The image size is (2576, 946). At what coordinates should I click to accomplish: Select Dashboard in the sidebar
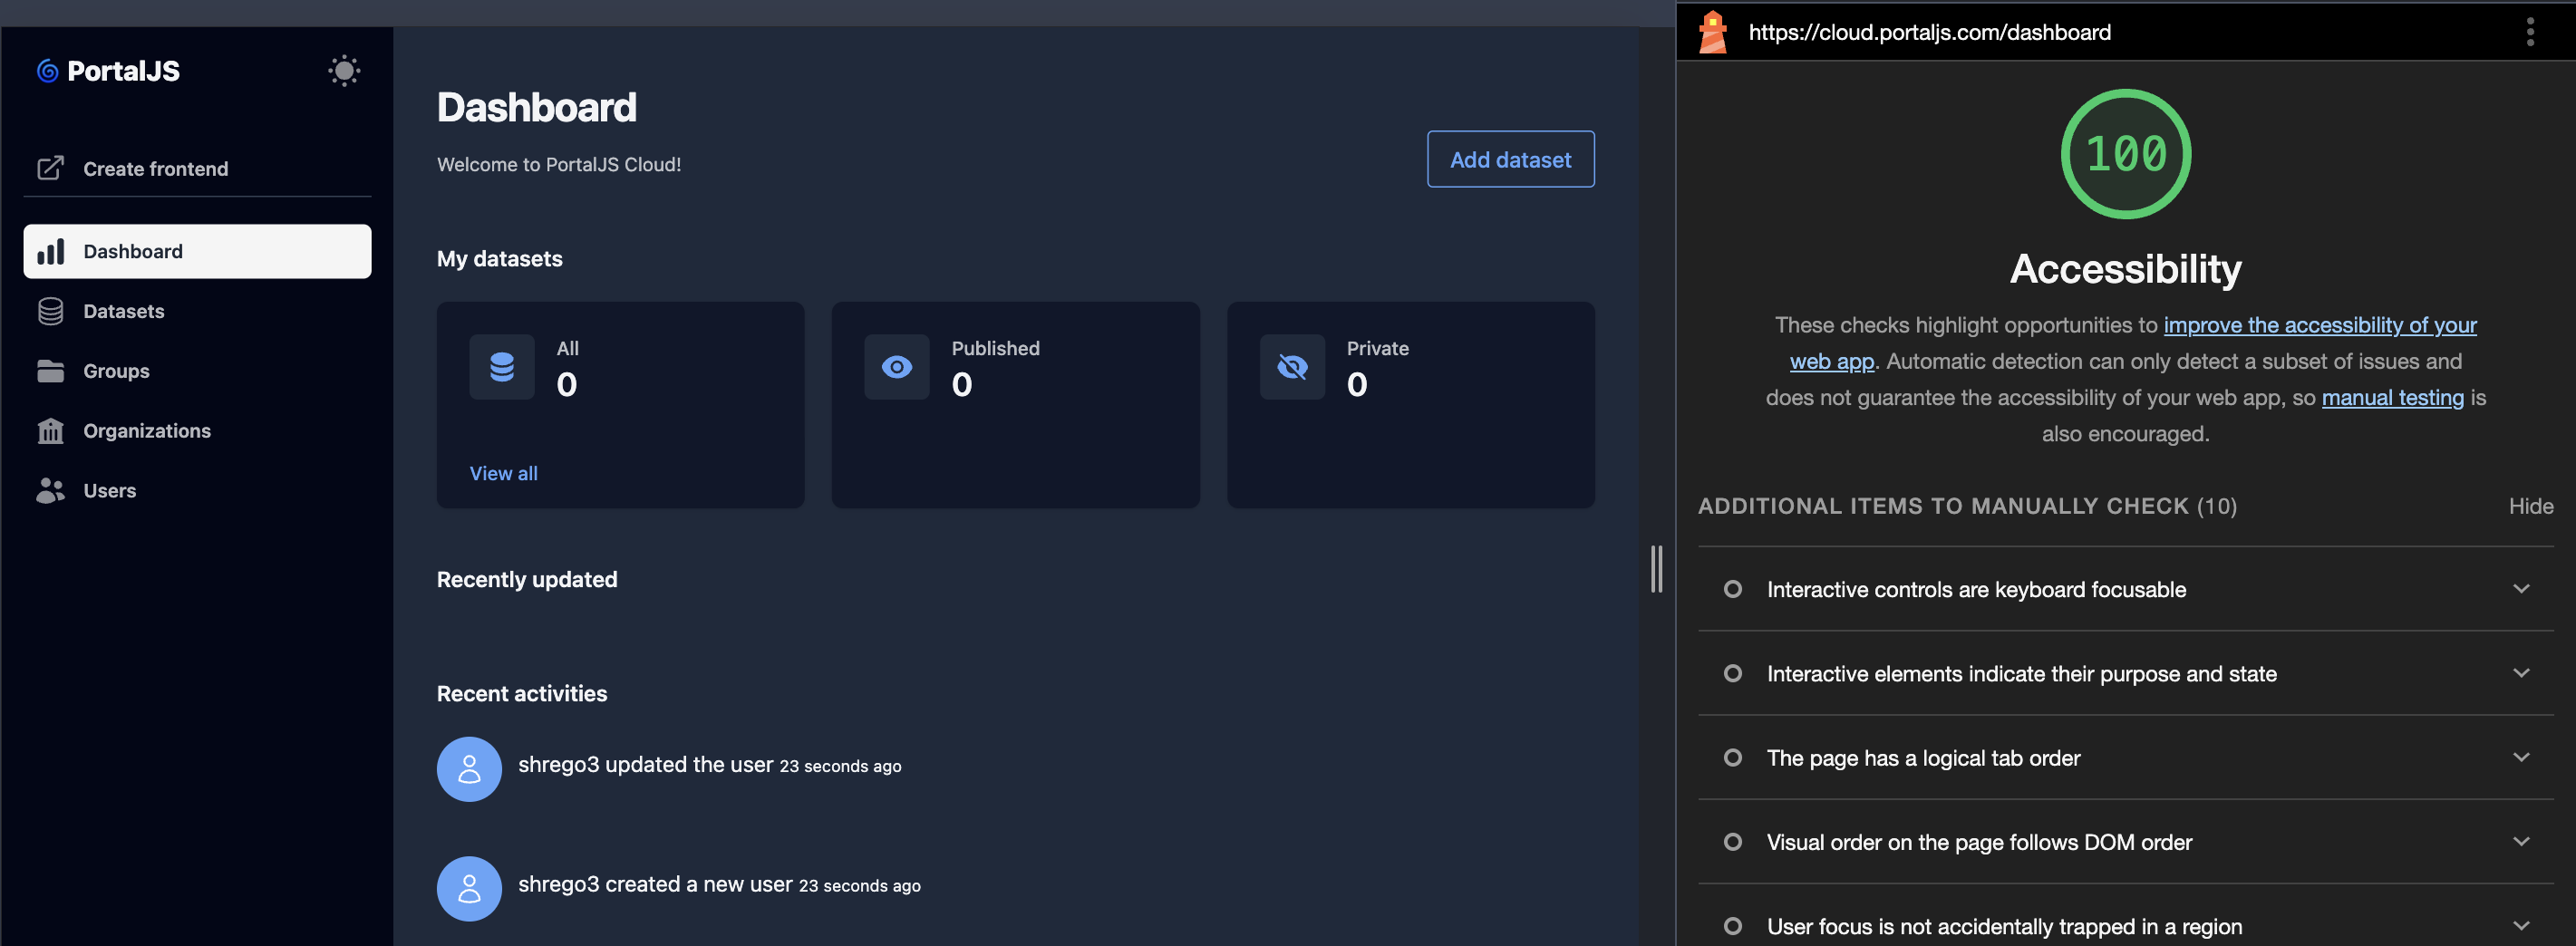[x=197, y=251]
